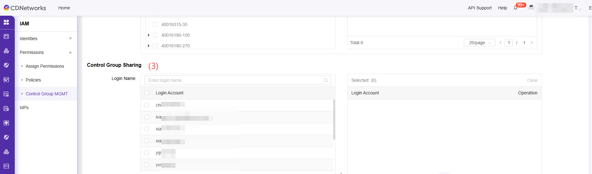The height and width of the screenshot is (174, 592).
Task: Check the 40016315-35 checkbox
Action: click(155, 24)
